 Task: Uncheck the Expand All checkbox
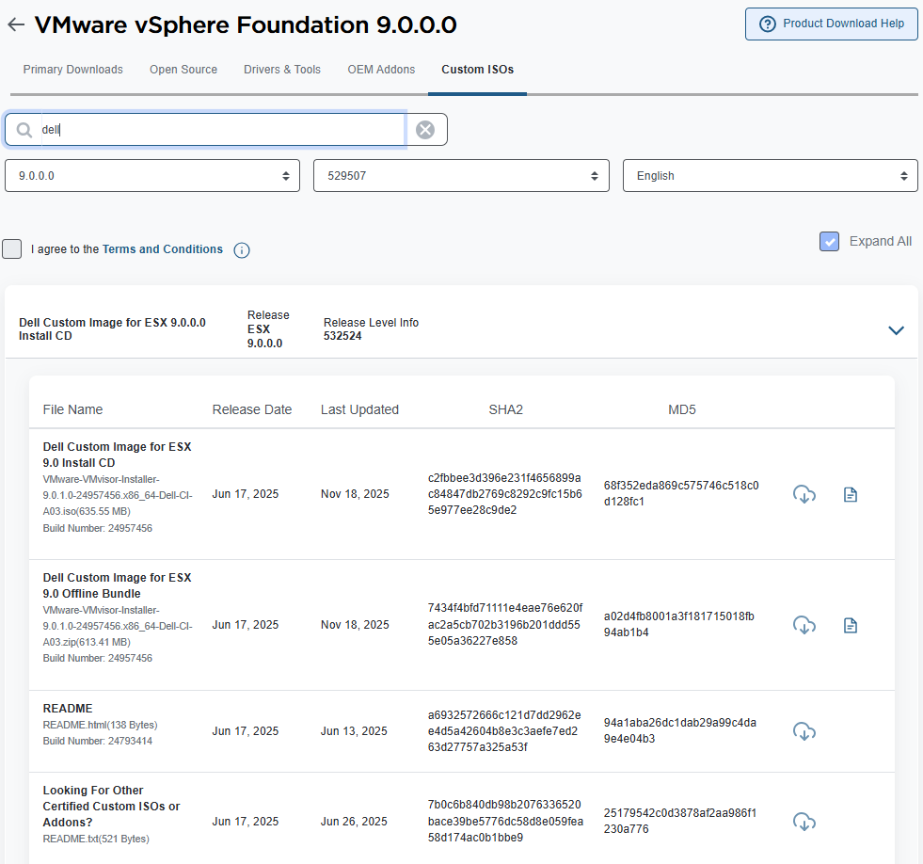click(x=829, y=242)
